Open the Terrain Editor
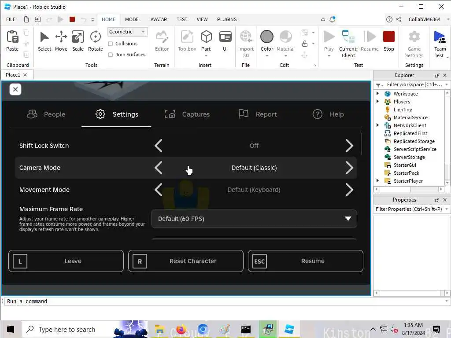 click(x=162, y=41)
